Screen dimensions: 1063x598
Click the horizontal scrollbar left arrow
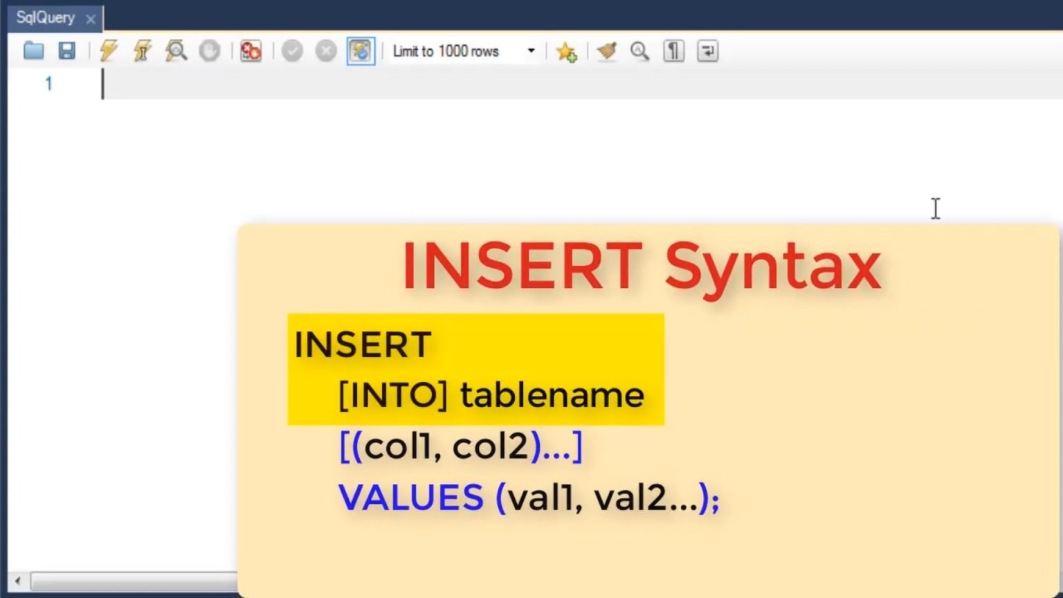point(18,581)
